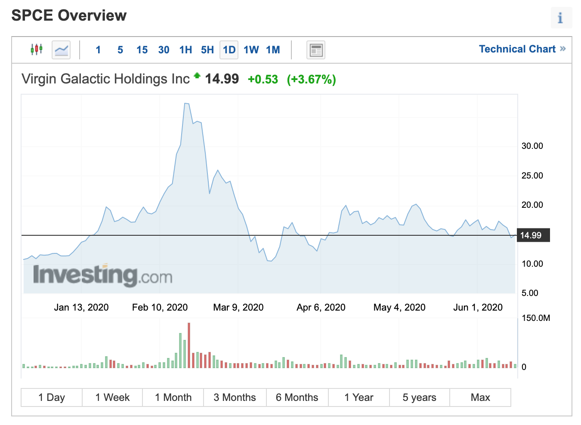Set interval to 30 minutes
Viewport: 581px width, 425px height.
coord(164,50)
